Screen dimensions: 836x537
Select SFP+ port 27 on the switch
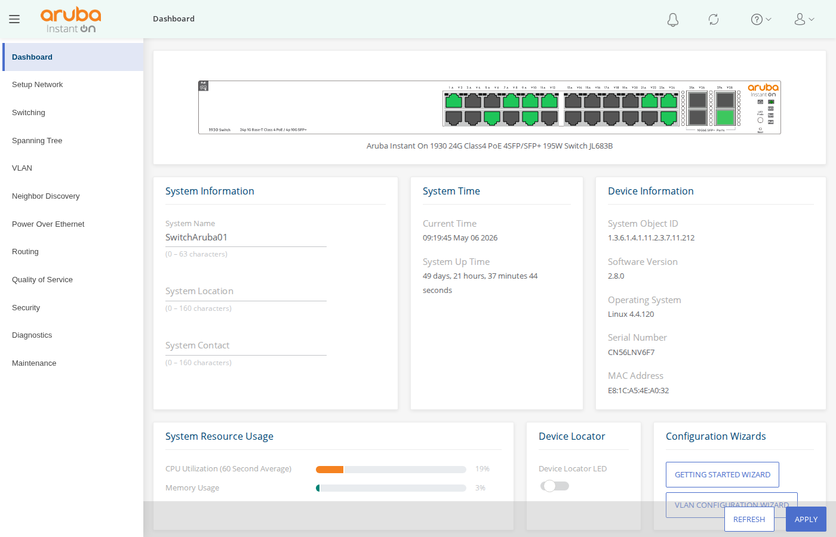725,100
